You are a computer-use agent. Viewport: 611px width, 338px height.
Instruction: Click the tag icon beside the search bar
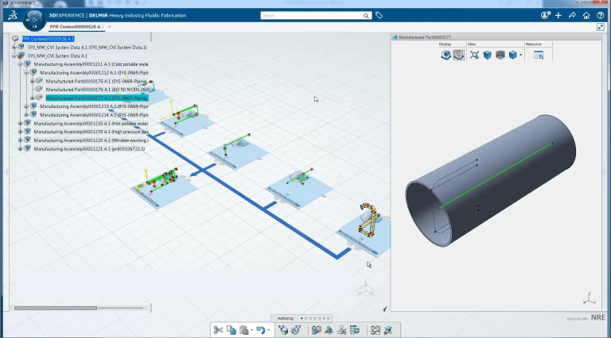pyautogui.click(x=379, y=15)
